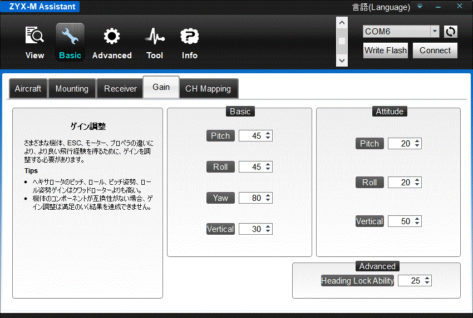Select the Basic wrench icon
Screen dimensions: 473x318
70,42
